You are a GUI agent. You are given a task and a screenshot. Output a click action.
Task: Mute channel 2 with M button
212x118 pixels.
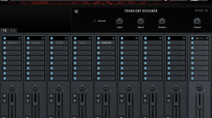[28, 96]
